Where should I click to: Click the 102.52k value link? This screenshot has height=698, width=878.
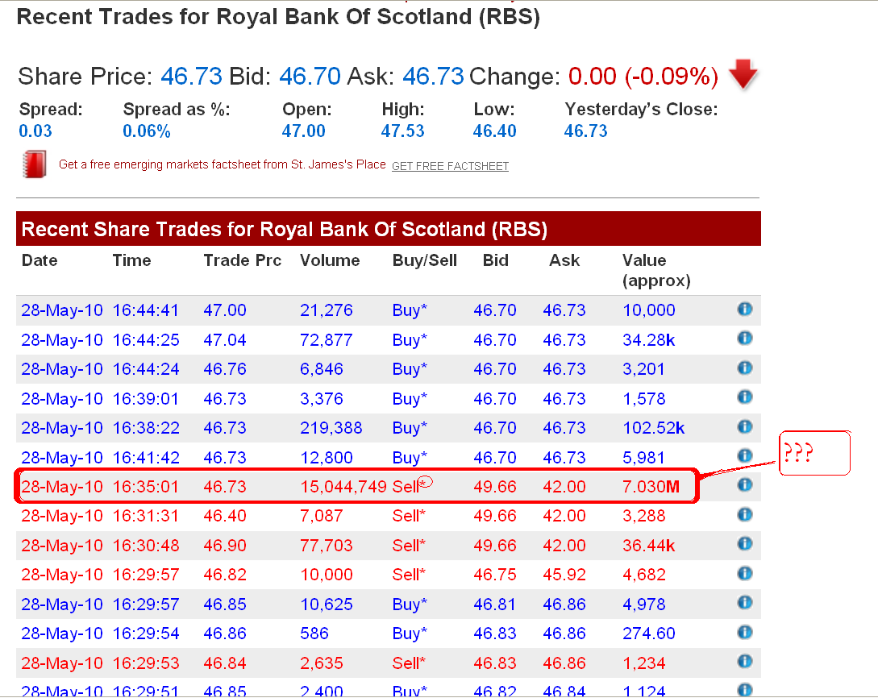pyautogui.click(x=653, y=428)
